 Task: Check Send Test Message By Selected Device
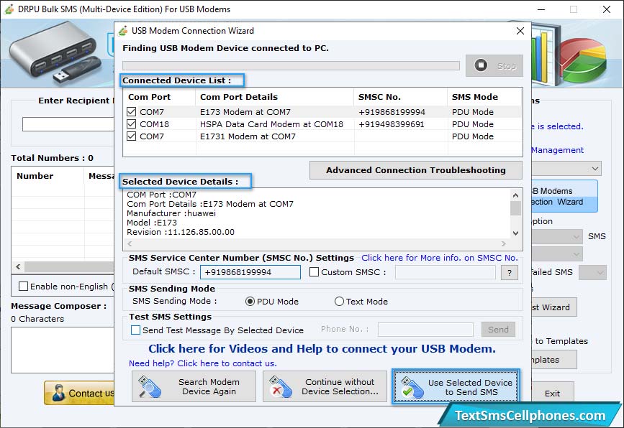pos(136,330)
